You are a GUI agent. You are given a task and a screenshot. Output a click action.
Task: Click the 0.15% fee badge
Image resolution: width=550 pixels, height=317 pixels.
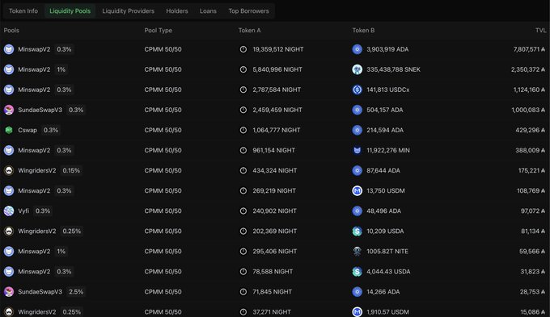71,171
